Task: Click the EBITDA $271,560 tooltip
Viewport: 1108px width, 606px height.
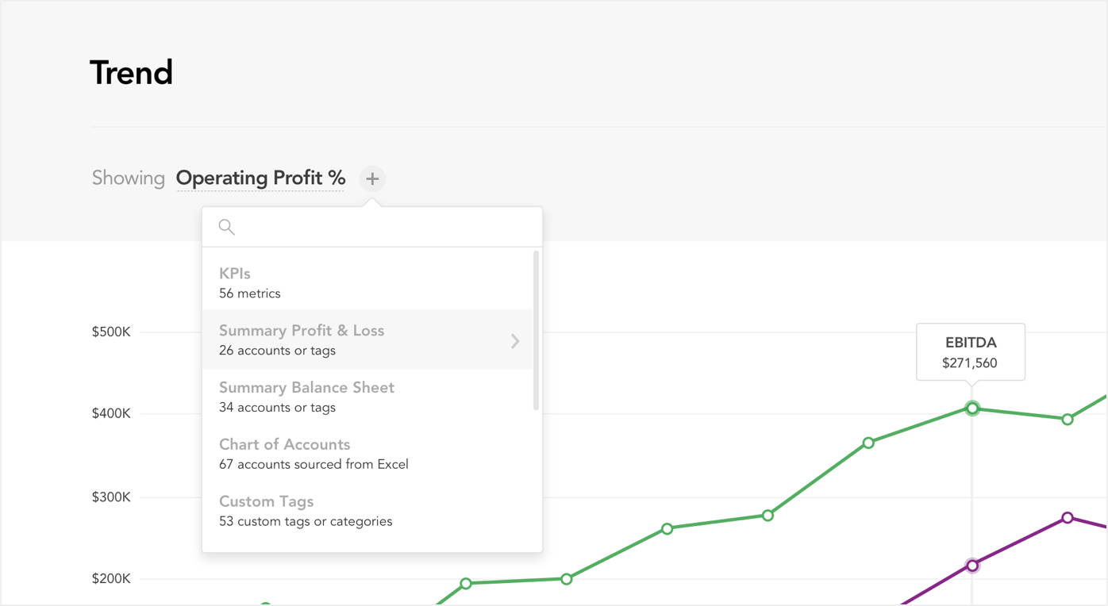Action: click(971, 351)
